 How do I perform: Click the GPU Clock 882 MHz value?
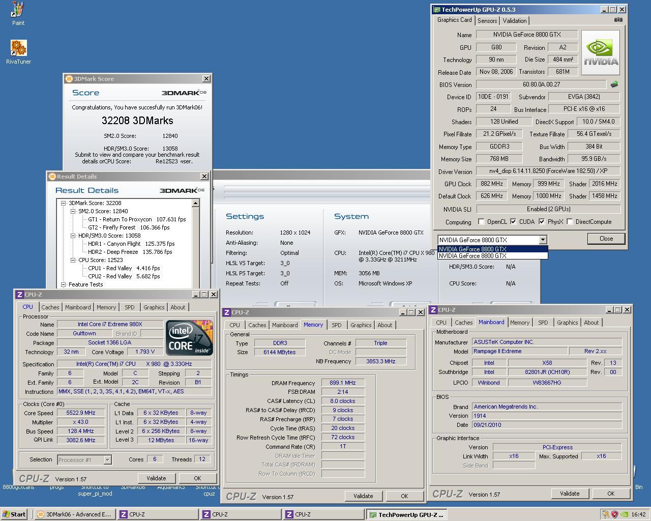point(491,184)
